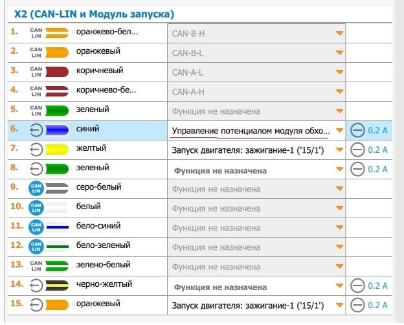Click the 0.2 A current link on row 14
This screenshot has height=325, width=404.
point(377,286)
